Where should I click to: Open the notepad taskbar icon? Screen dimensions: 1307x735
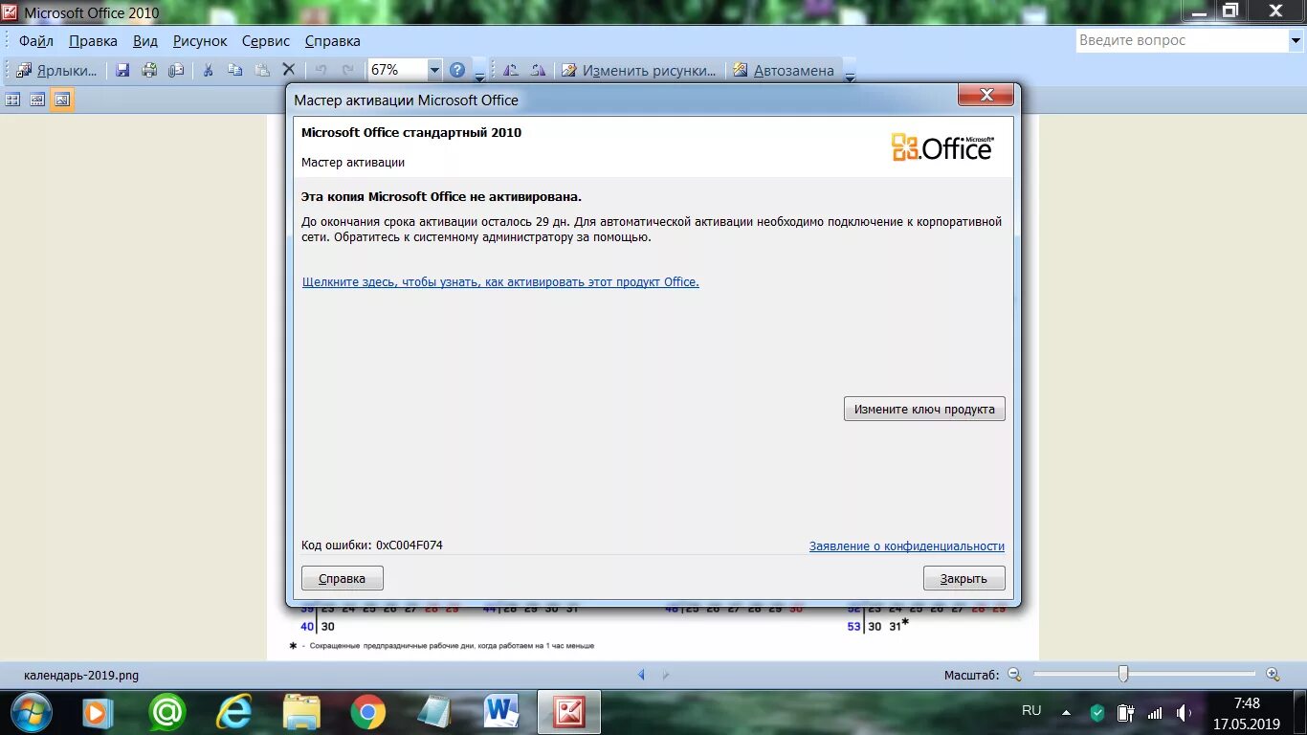(x=435, y=712)
